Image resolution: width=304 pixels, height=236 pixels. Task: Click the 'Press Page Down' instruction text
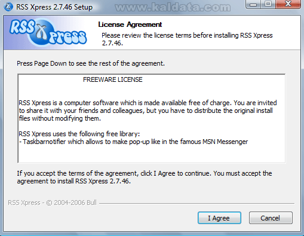click(x=91, y=63)
